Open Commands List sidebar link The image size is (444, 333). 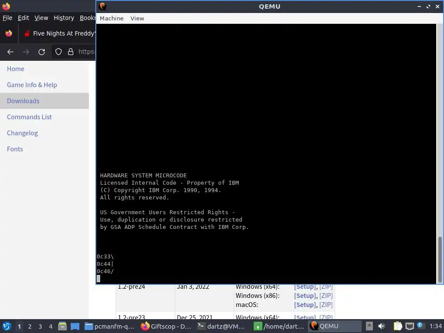[x=29, y=117]
